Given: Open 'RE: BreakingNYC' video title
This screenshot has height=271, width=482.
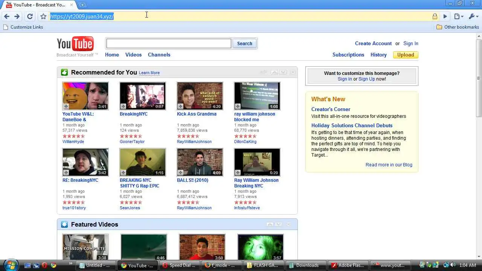Looking at the screenshot, I should coord(80,180).
